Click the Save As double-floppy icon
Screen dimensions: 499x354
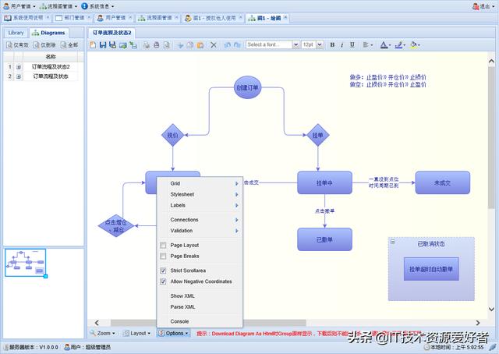[x=112, y=45]
